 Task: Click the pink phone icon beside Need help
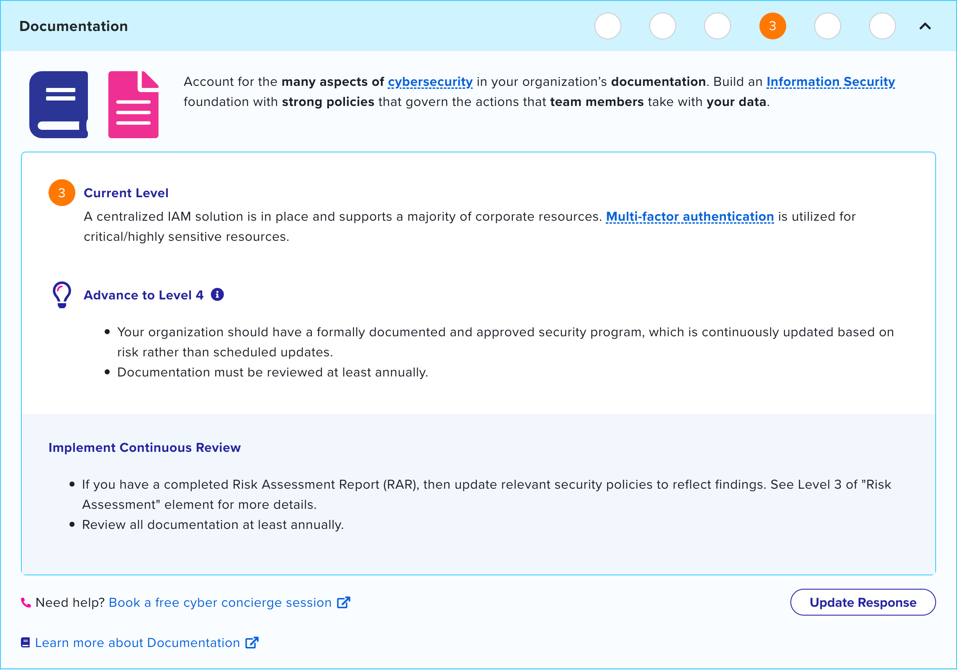26,603
